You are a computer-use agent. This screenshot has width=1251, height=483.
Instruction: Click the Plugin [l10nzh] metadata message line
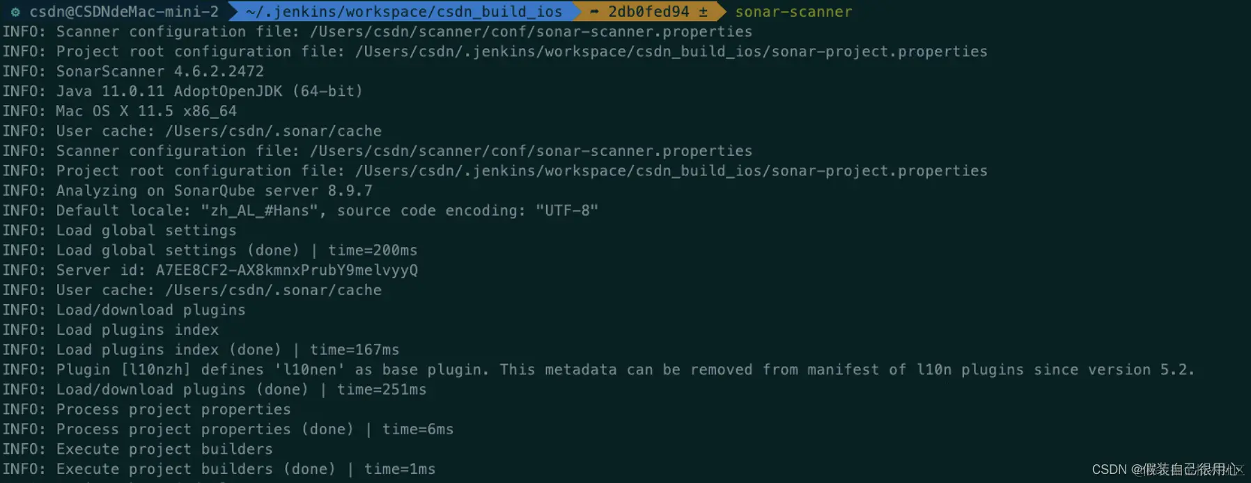tap(598, 370)
